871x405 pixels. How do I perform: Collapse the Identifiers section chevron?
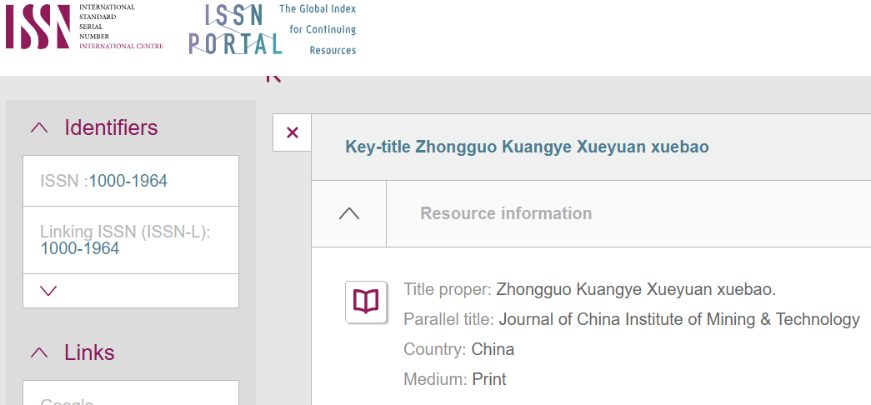[x=39, y=127]
